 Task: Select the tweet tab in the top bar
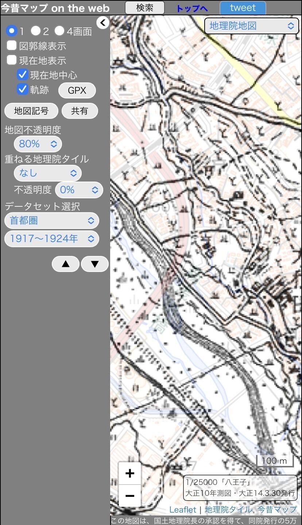242,7
